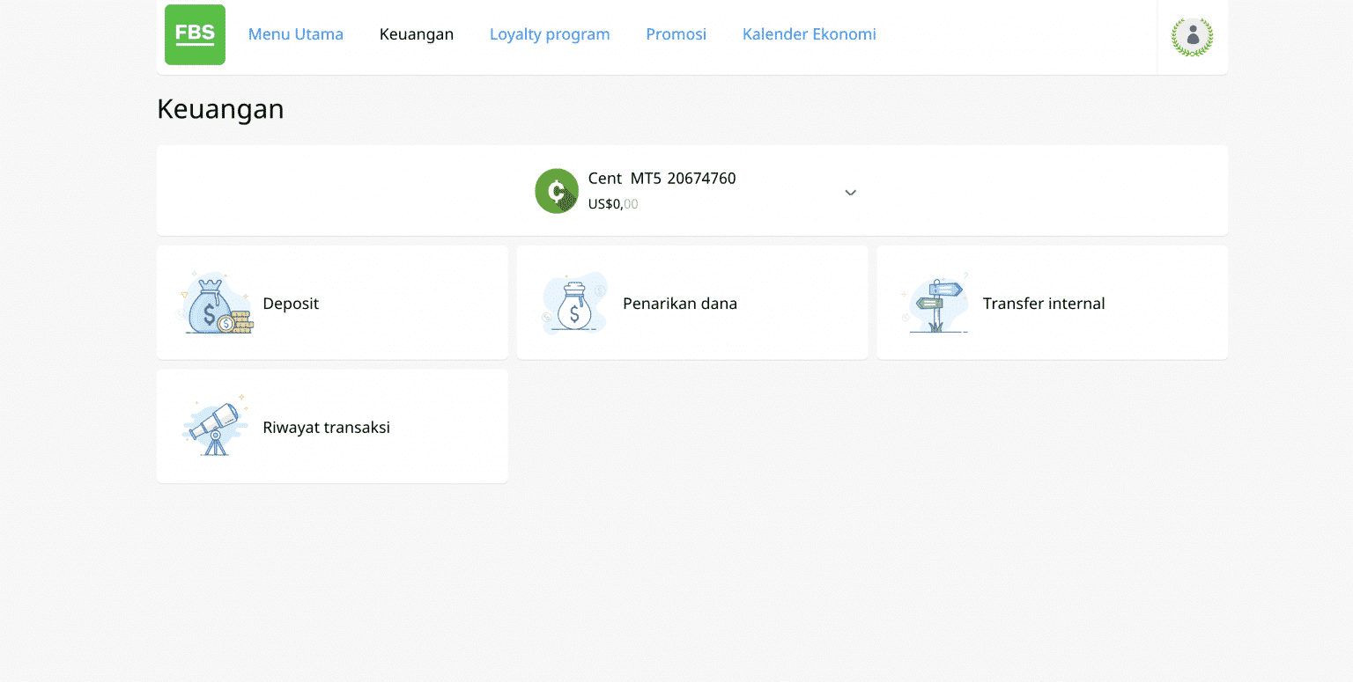Click the Keuangan page heading

coord(220,109)
